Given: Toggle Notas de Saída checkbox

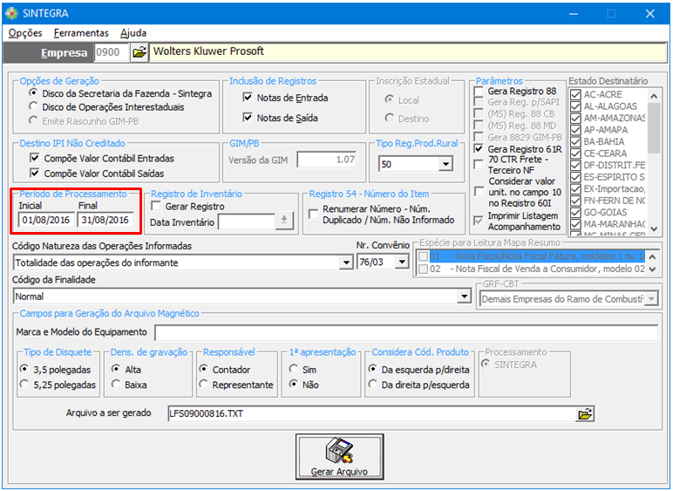Looking at the screenshot, I should [x=248, y=118].
